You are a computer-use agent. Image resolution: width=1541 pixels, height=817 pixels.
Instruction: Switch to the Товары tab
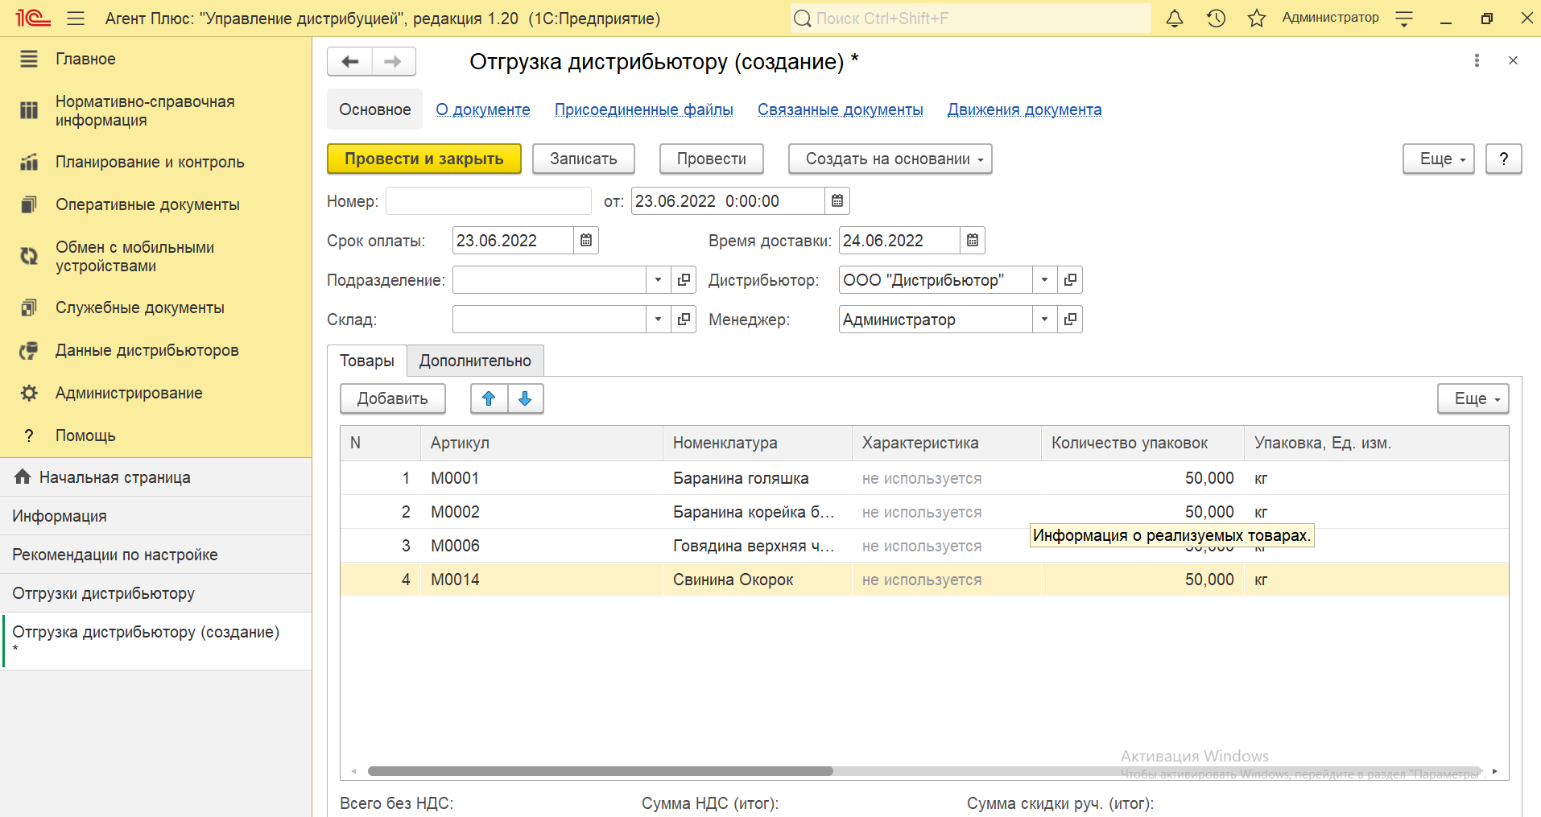coord(367,361)
